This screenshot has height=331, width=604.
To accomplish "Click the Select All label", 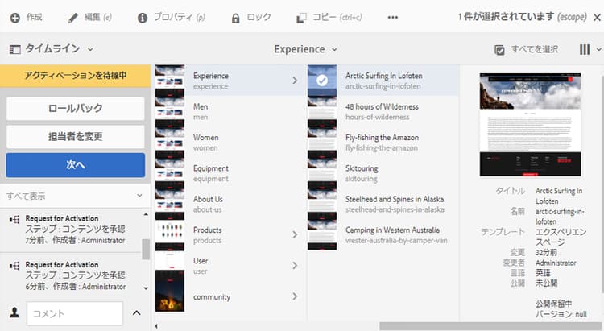I will click(x=535, y=49).
